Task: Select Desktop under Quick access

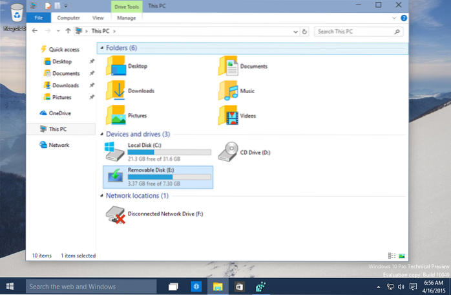Action: click(x=58, y=61)
